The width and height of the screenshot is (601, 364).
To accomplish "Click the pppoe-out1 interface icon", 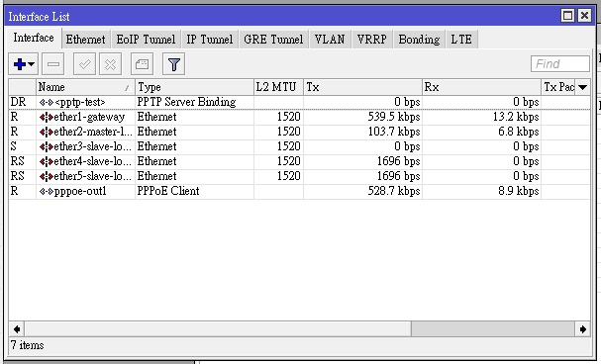I will point(46,191).
